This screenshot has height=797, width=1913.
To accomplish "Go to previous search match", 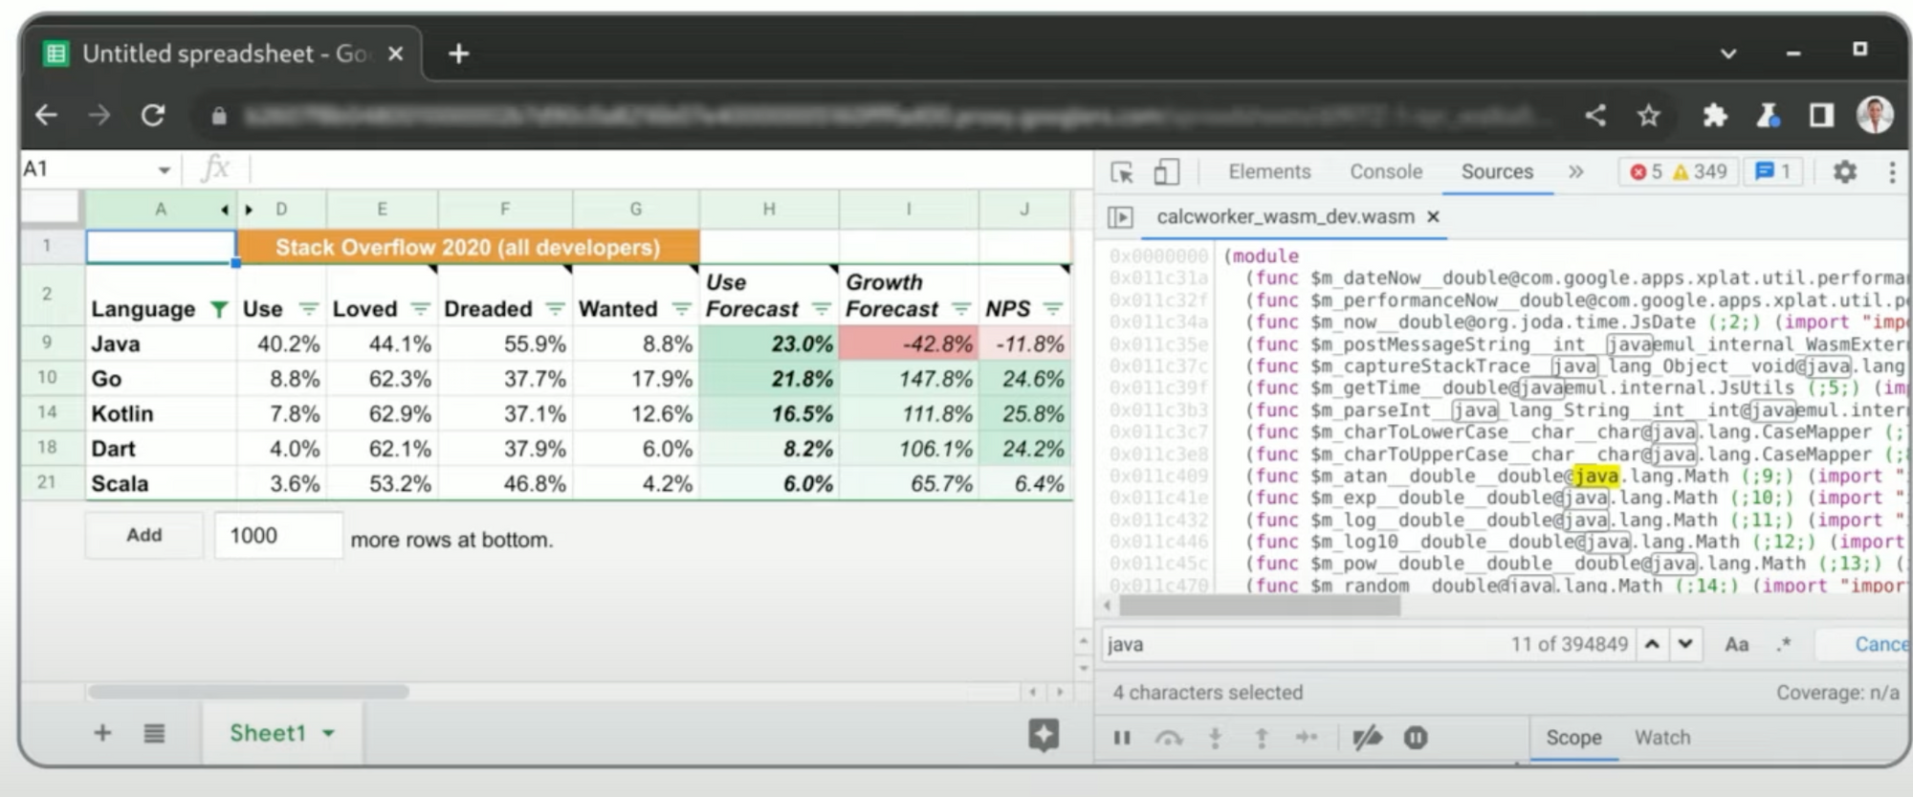I will [1652, 645].
